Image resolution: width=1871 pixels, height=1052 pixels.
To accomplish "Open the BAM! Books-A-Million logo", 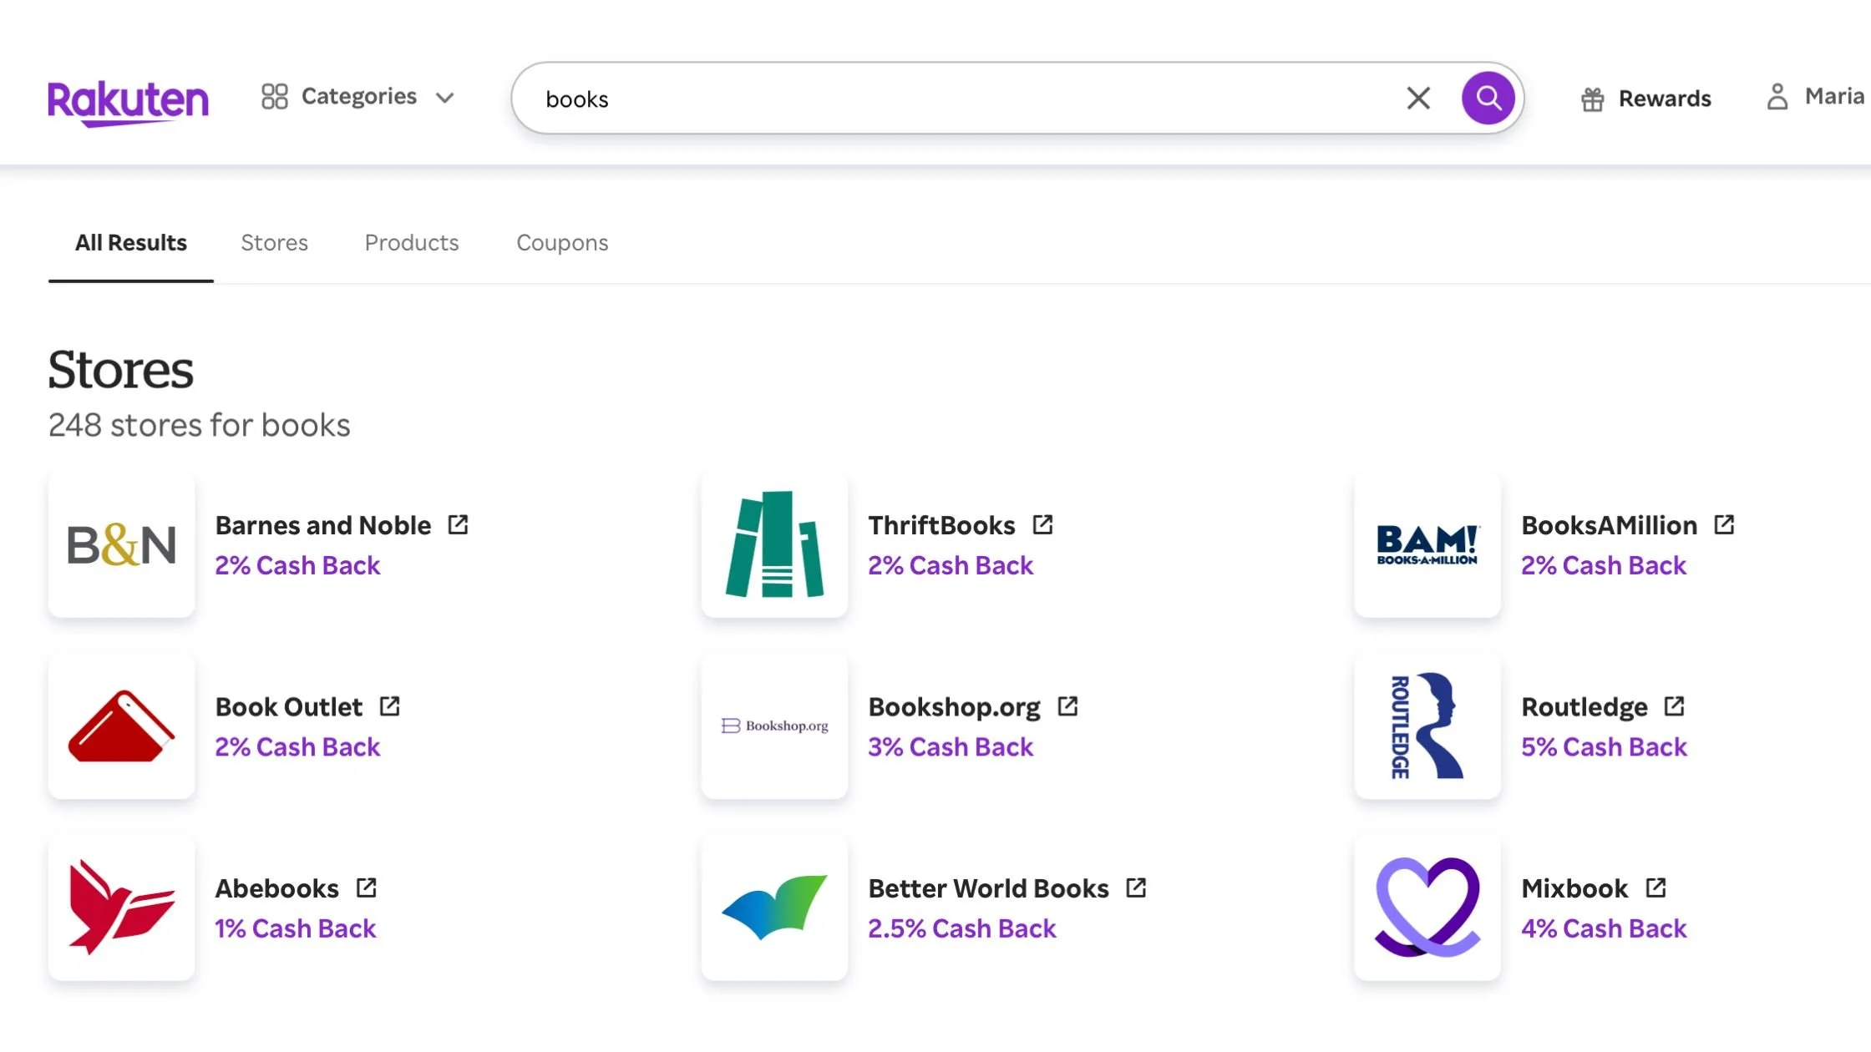I will coord(1427,544).
